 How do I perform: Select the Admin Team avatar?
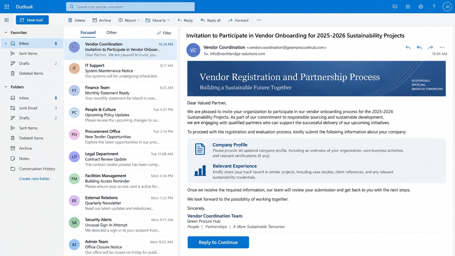(x=74, y=245)
